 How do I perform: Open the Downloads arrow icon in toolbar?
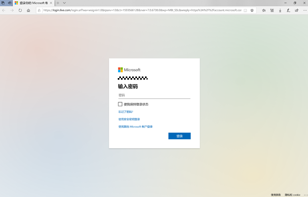pos(280,10)
